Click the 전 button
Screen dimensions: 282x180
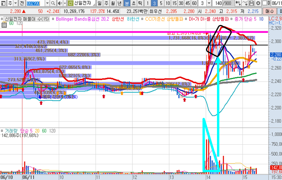22,3
